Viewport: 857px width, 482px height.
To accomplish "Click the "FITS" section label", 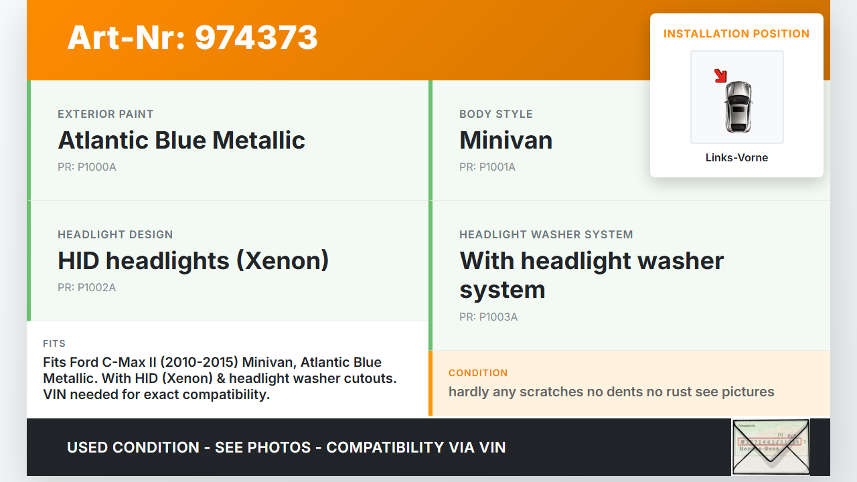I will pos(54,343).
